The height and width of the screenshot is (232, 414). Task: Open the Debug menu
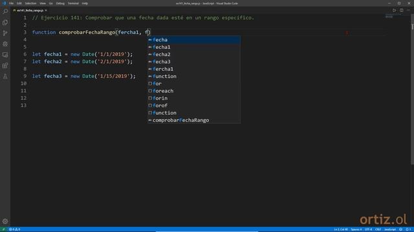[x=60, y=3]
